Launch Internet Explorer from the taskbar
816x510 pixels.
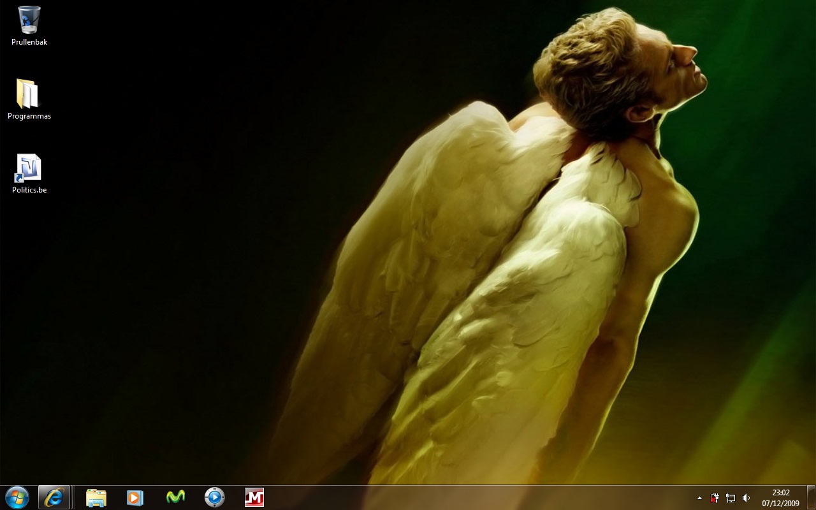click(54, 497)
